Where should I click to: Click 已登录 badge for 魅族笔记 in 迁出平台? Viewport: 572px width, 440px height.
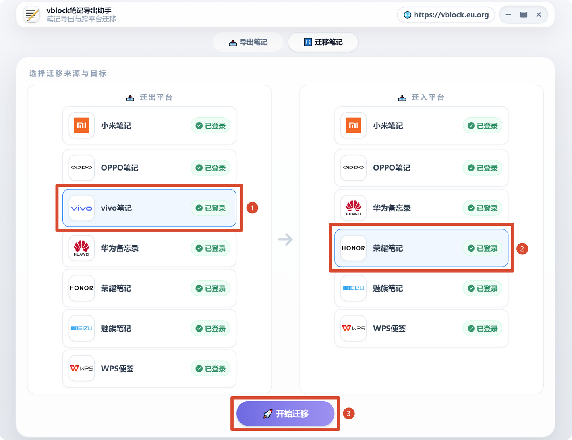[211, 329]
